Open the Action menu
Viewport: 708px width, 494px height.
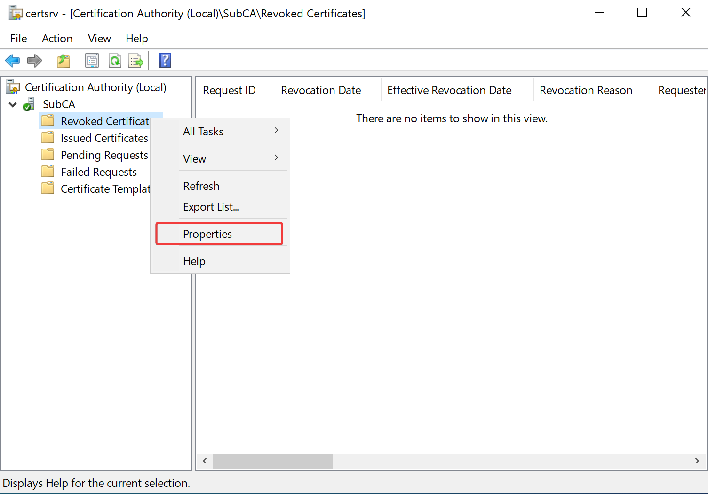point(57,39)
